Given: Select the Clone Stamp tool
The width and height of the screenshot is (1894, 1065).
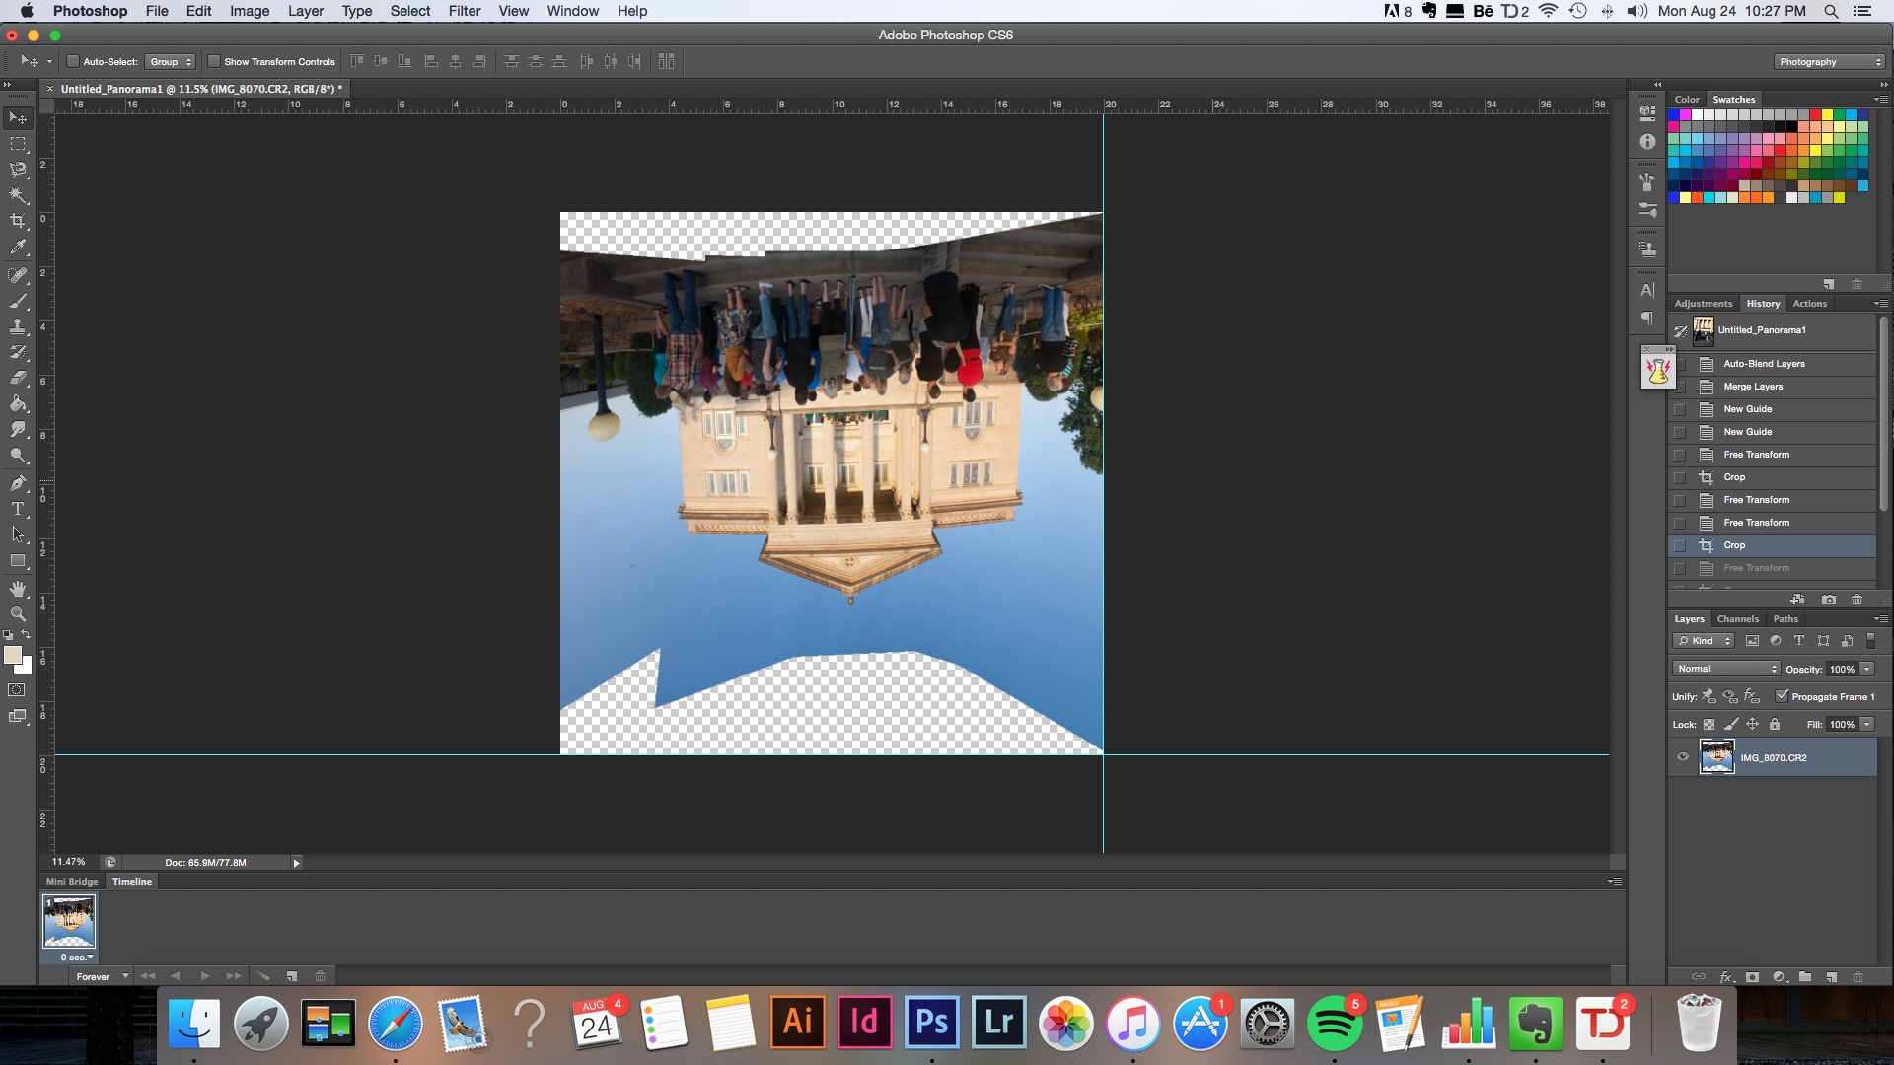Looking at the screenshot, I should pos(18,326).
